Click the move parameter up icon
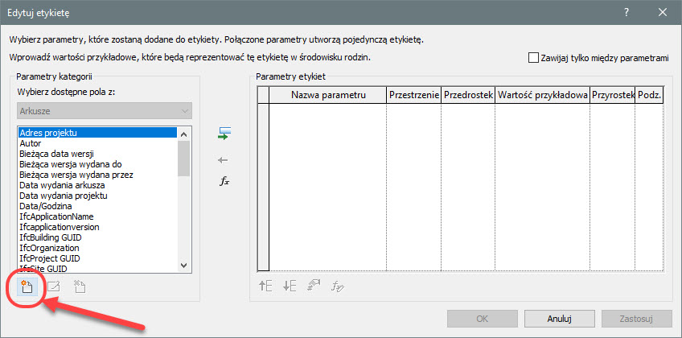The width and height of the screenshot is (682, 338). pyautogui.click(x=266, y=284)
